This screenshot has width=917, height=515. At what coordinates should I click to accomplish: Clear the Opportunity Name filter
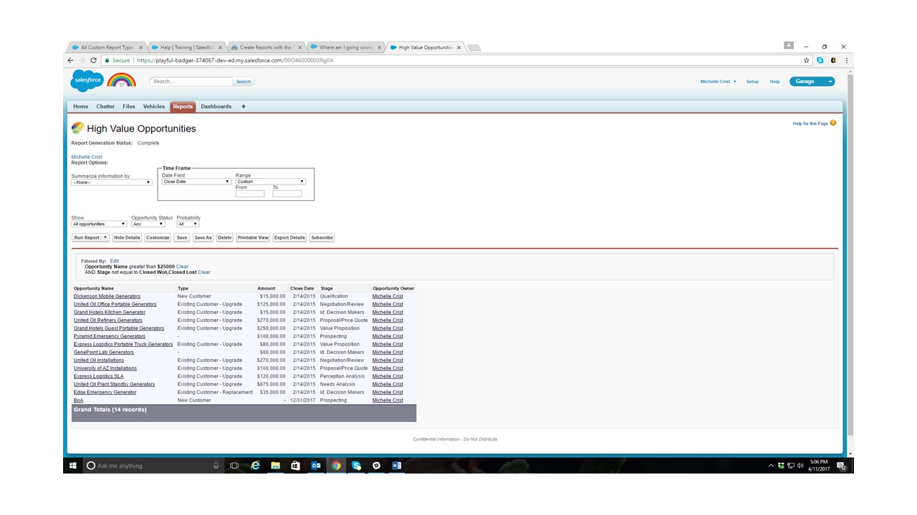(182, 267)
